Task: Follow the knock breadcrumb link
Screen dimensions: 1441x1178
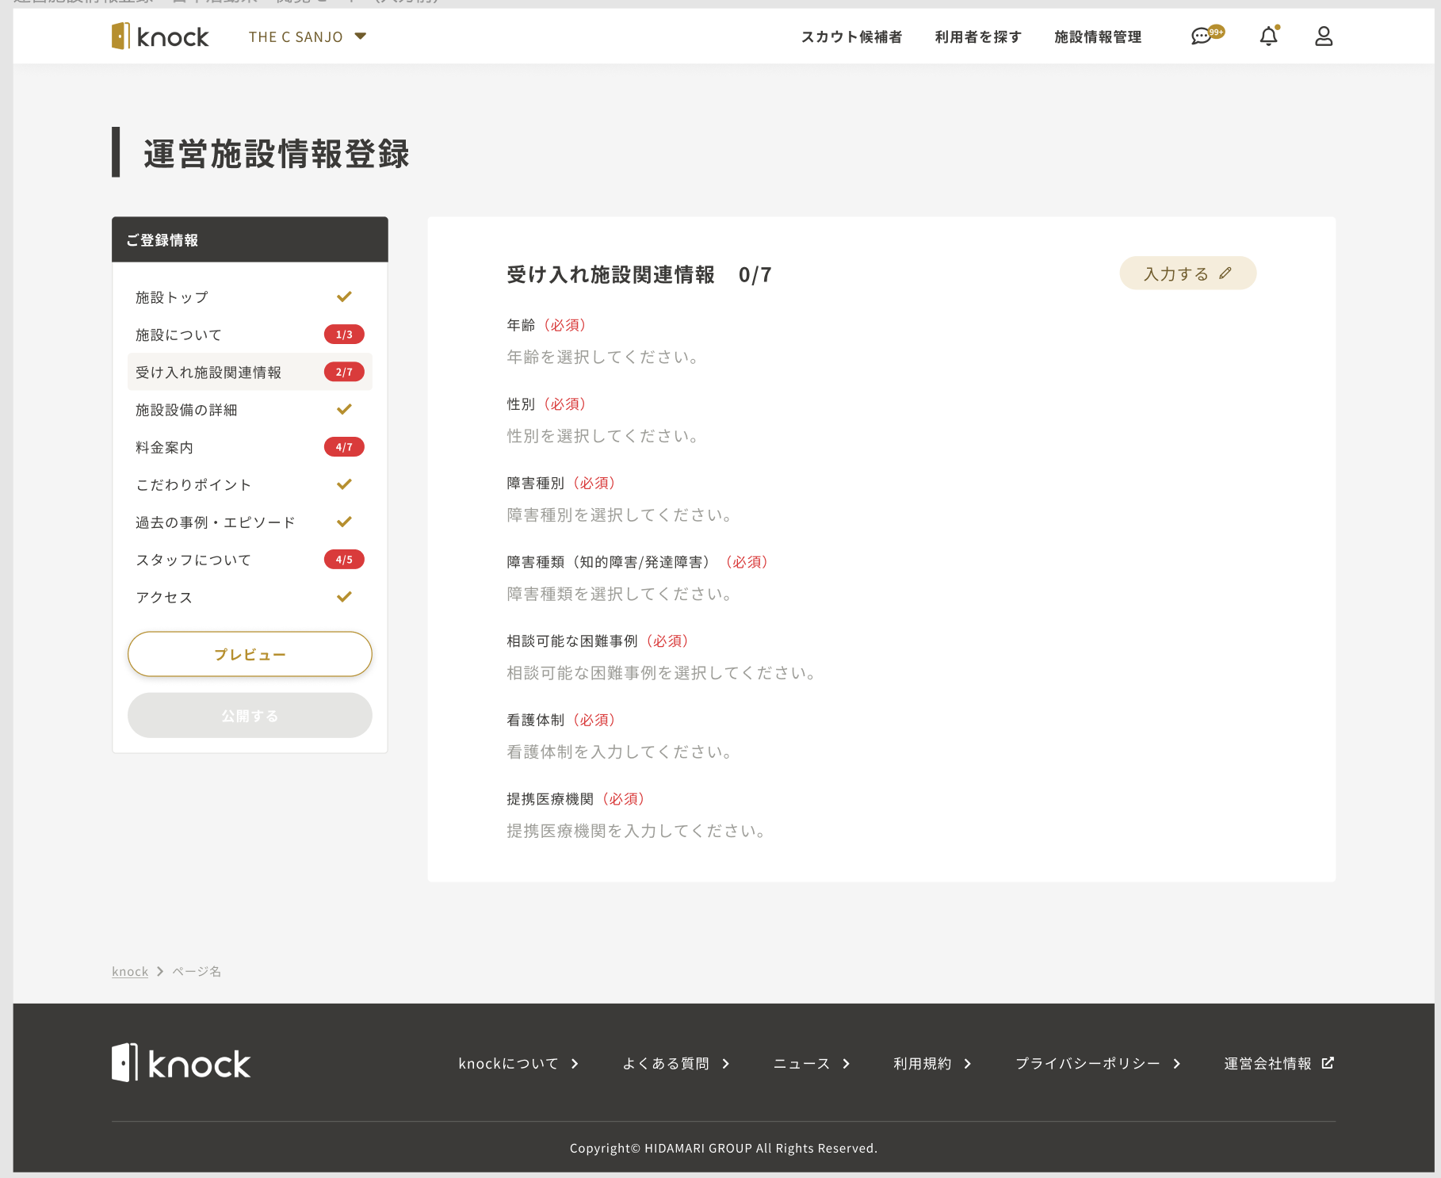Action: [130, 971]
